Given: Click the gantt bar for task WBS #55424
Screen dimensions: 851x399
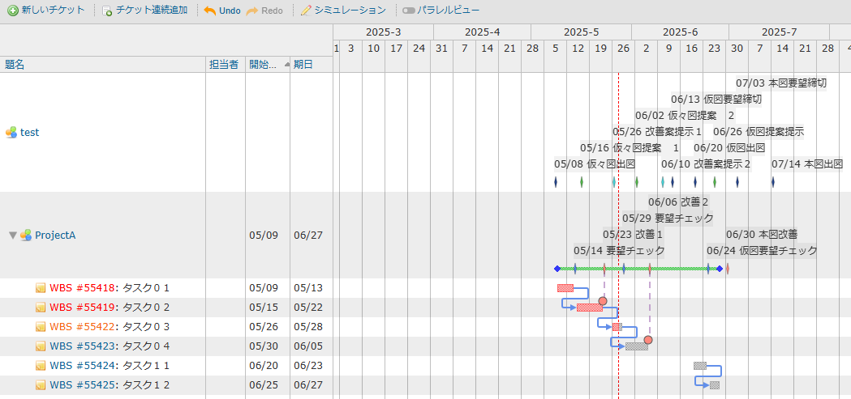Looking at the screenshot, I should [699, 366].
